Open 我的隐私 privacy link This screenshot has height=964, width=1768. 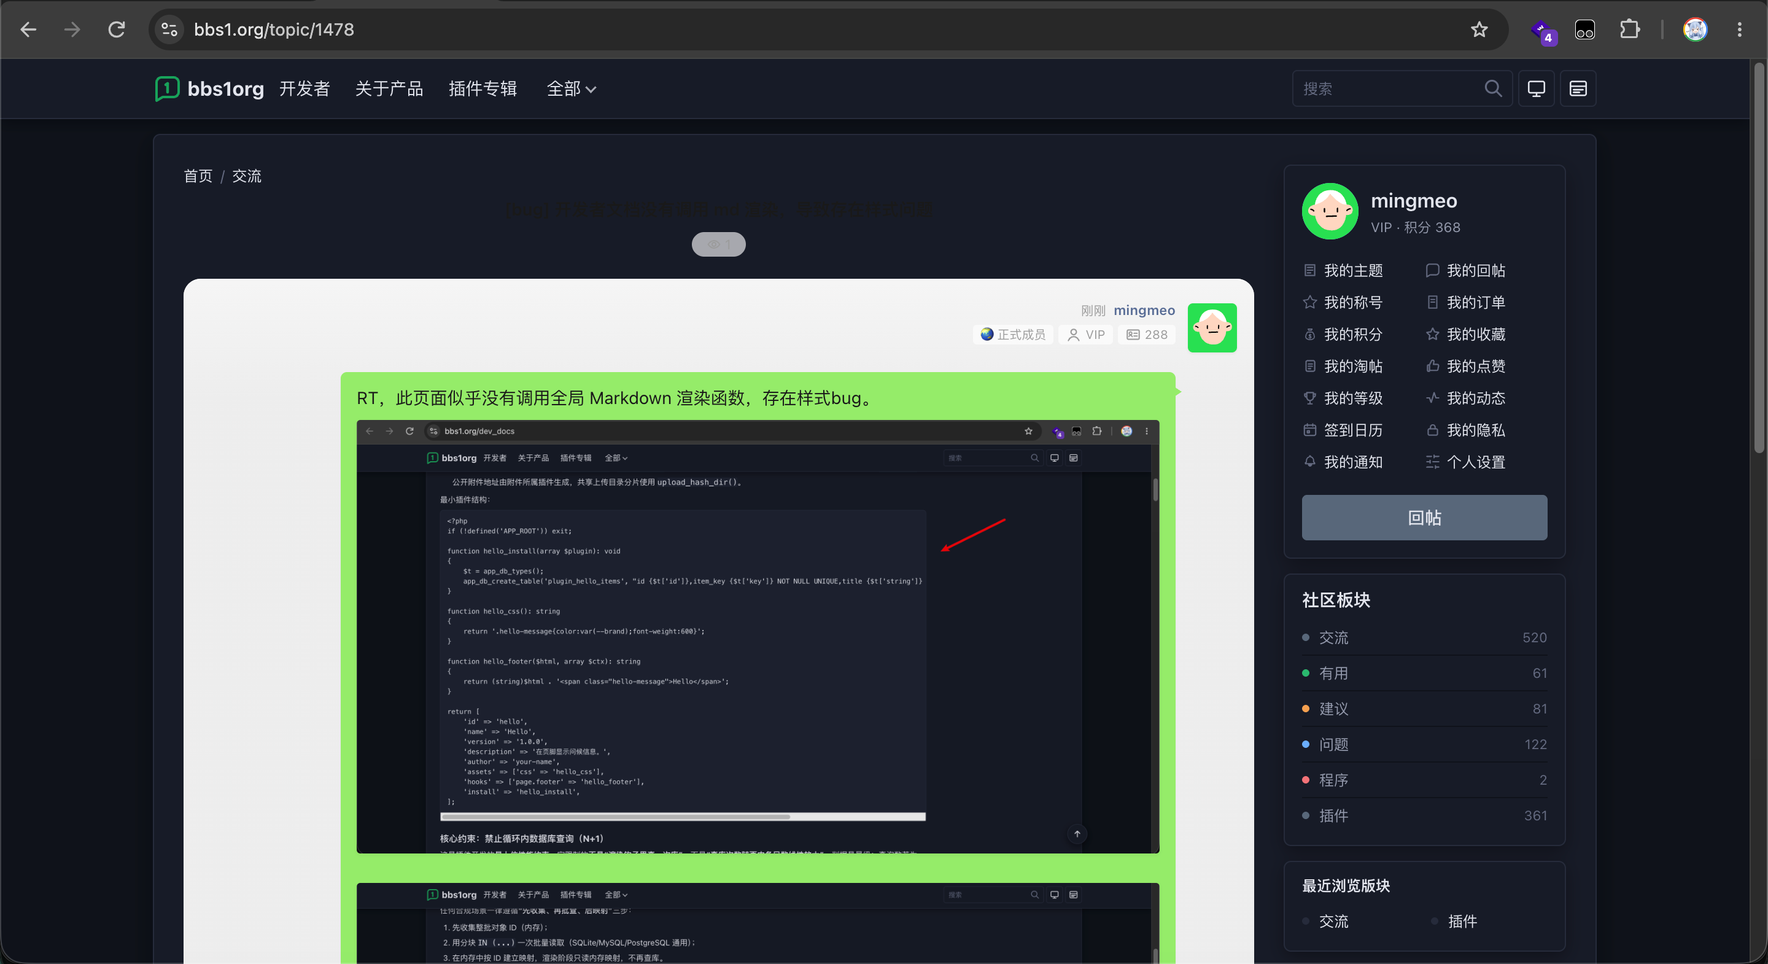(1466, 430)
